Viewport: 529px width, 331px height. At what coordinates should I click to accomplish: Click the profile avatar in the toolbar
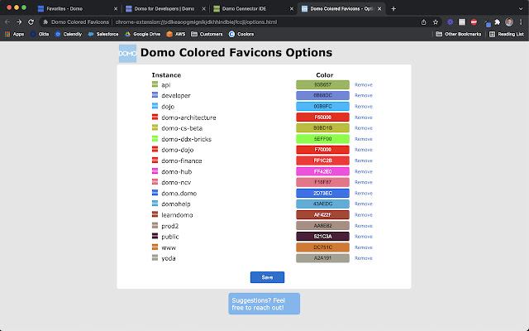pos(509,22)
